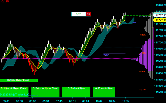The image size is (166, 103).
Task: Click the orange -2,00% label near the bottom
Action: pos(142,90)
